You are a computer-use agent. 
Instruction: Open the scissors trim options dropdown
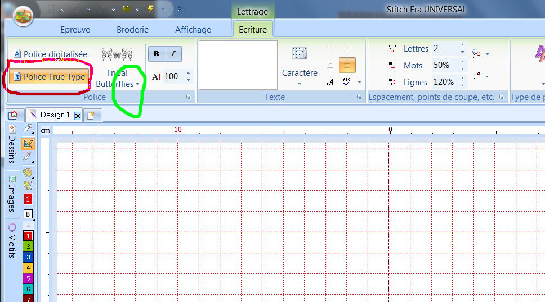480,54
